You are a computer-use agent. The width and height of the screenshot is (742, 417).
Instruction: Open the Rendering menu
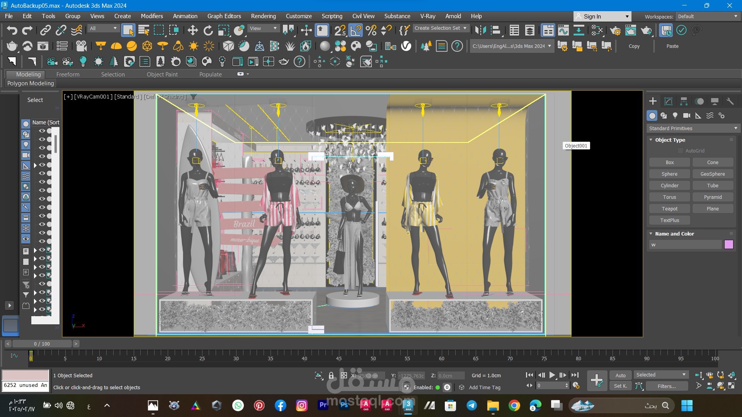click(x=263, y=16)
